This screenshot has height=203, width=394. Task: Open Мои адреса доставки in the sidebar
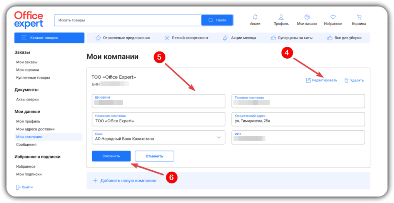[35, 129]
